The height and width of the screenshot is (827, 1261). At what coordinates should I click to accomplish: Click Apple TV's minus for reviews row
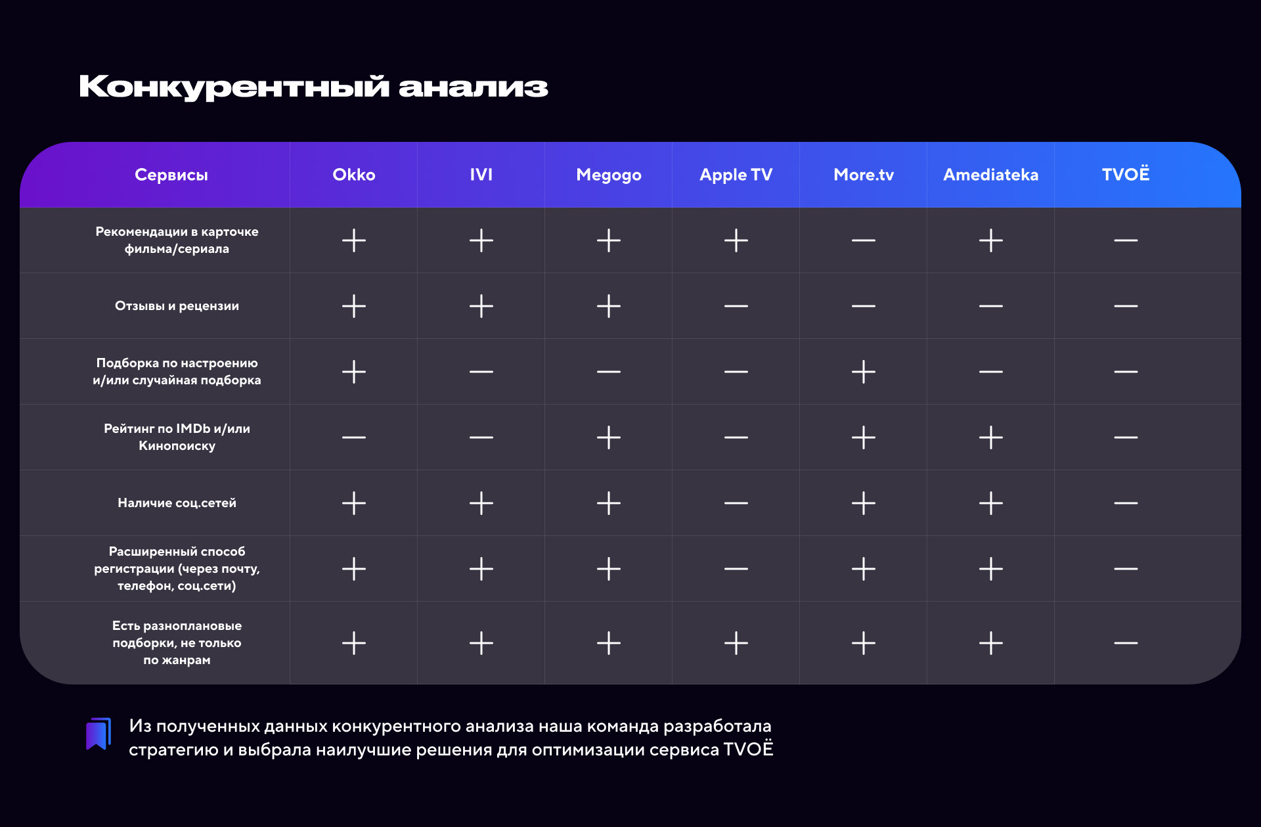[x=736, y=306]
